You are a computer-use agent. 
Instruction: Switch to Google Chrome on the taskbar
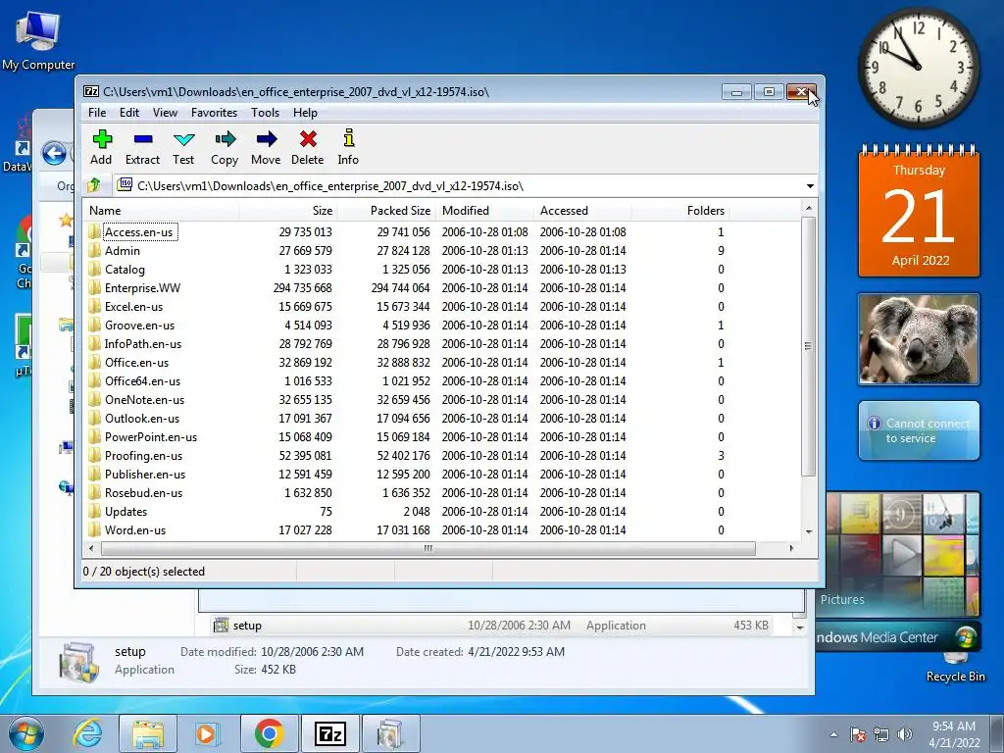pos(269,733)
